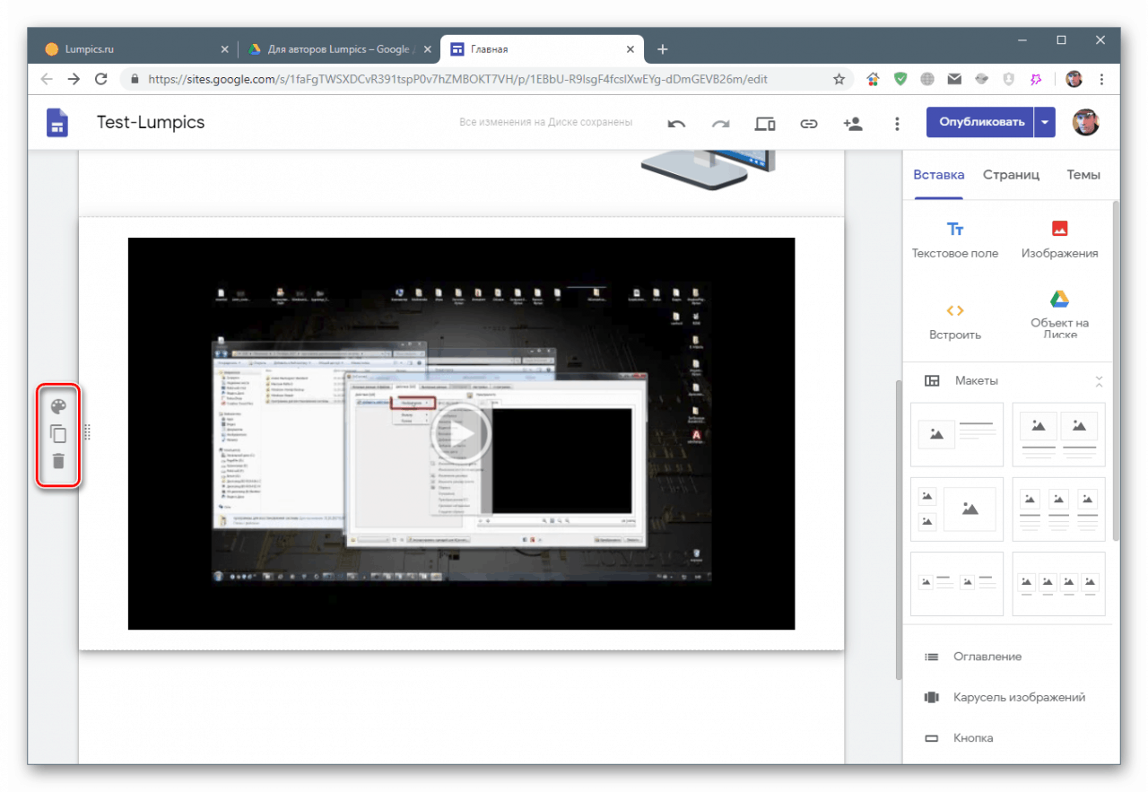Switch to the Темы tab

(1083, 175)
